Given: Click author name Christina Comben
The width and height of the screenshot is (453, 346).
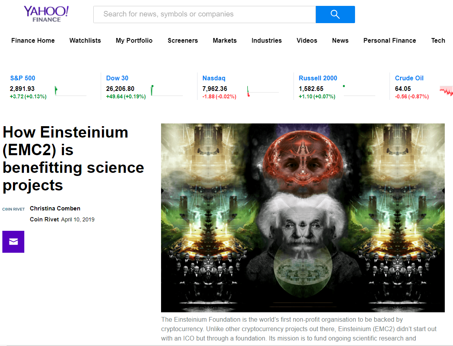Looking at the screenshot, I should 55,208.
